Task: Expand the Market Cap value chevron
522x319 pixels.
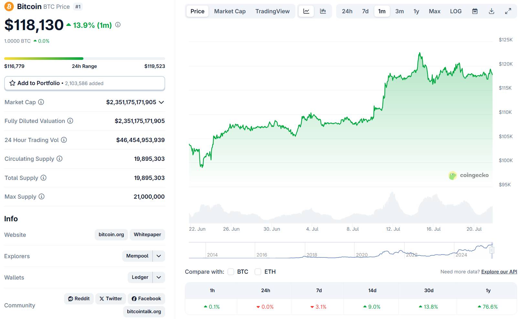Action: (x=161, y=102)
